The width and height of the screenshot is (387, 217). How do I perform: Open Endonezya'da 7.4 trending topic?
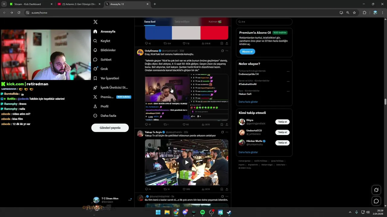pos(249,74)
